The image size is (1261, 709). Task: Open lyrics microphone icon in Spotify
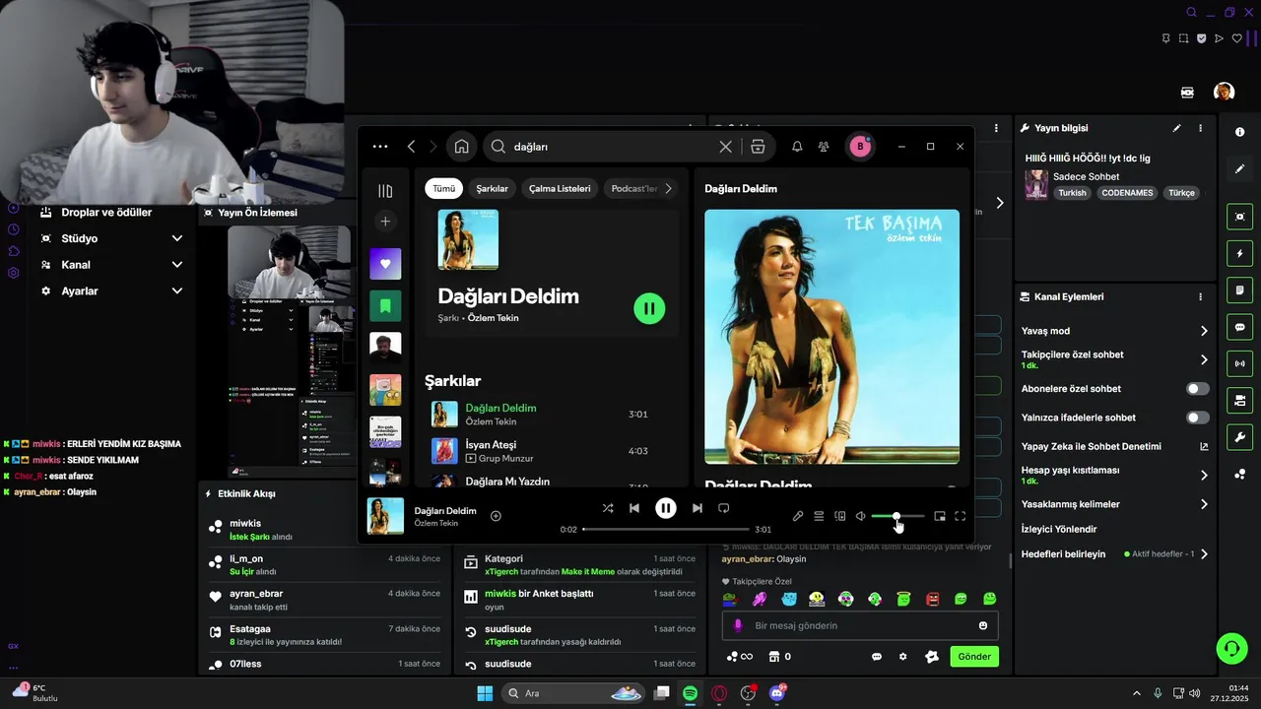(798, 516)
